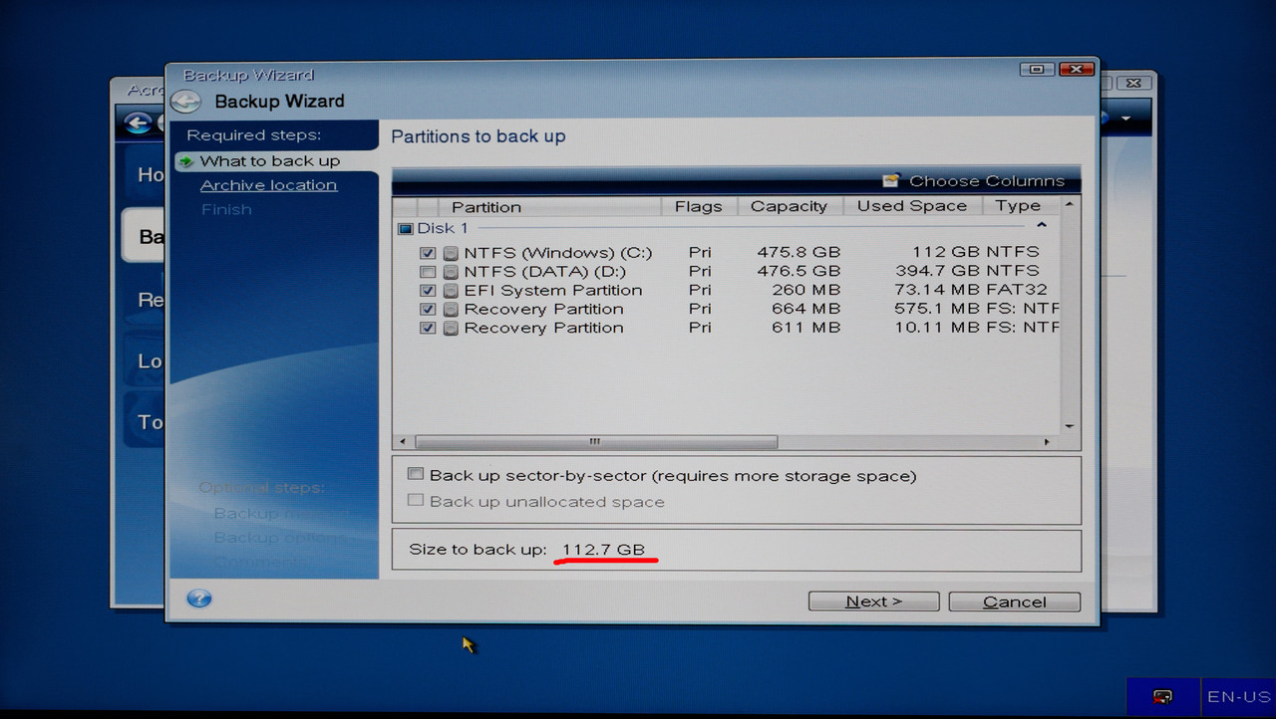Screen dimensions: 1276x719
Task: Select the NTFS (Windows) (C:) row label
Action: click(x=557, y=253)
